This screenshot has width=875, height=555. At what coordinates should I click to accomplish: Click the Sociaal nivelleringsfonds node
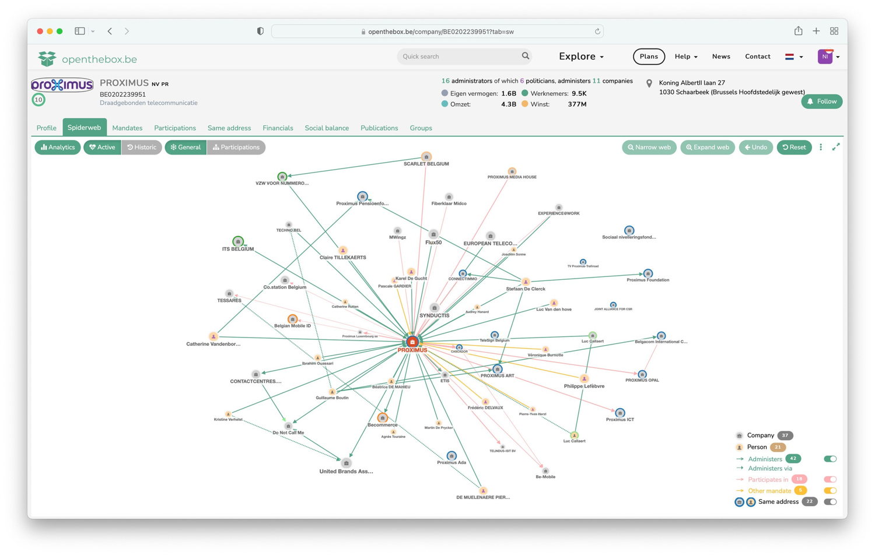tap(629, 230)
